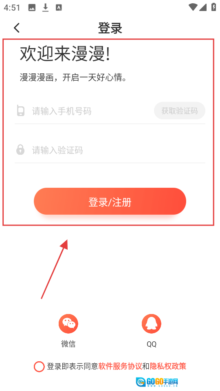Viewport: 220px width, 391px height.
Task: Tap the phone icon beside phone number field
Action: tap(21, 110)
